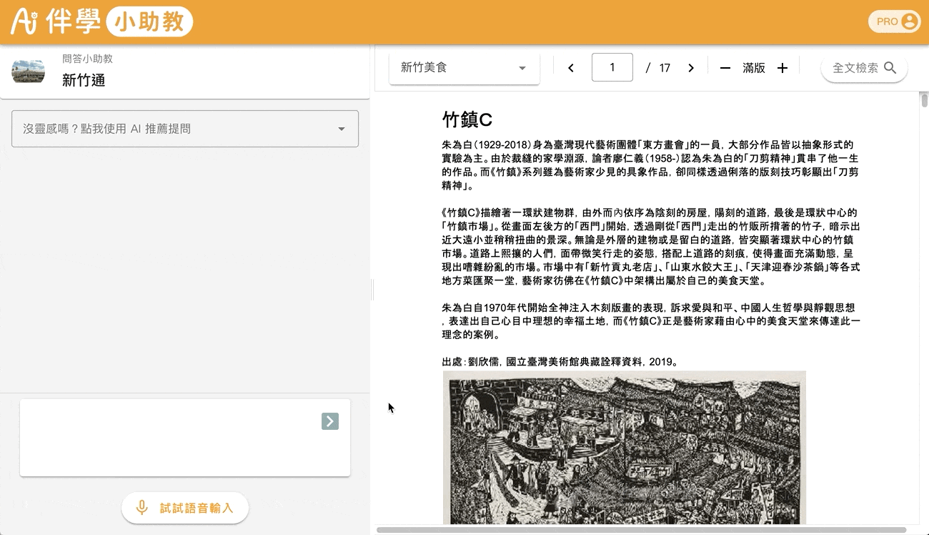
Task: Open the 新竹美食 document dropdown
Action: (457, 68)
